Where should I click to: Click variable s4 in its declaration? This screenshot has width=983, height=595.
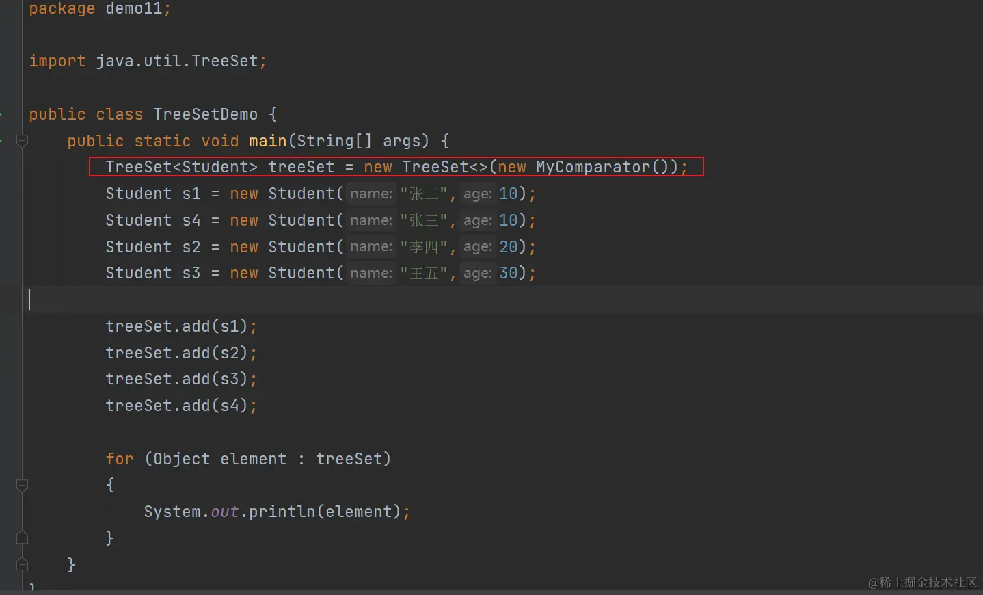click(191, 220)
